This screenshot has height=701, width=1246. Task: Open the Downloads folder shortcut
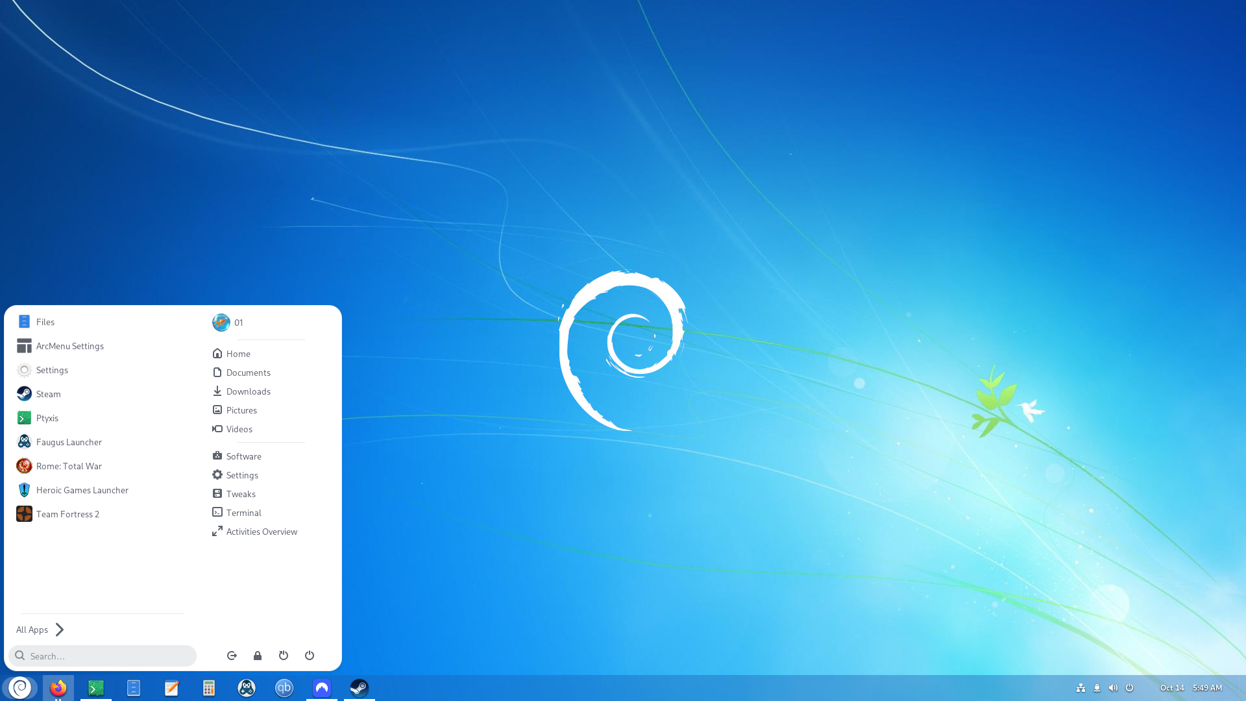pyautogui.click(x=248, y=391)
